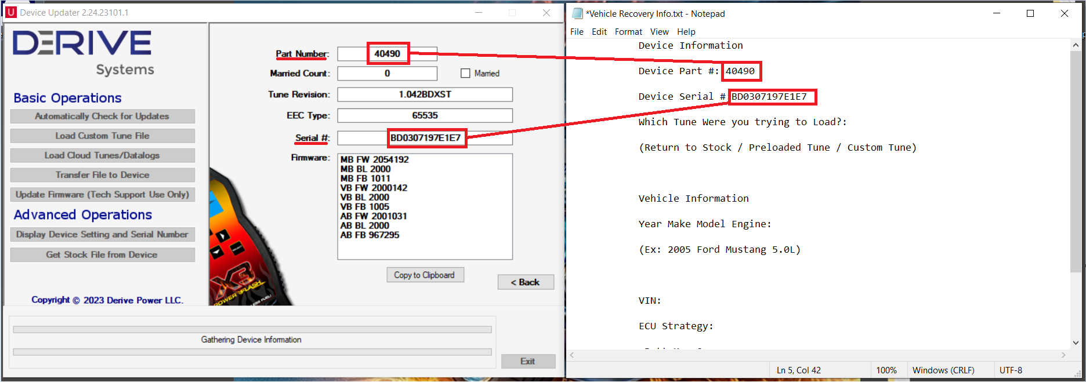Screen dimensions: 1086x382
Task: Open the Edit menu in Notepad
Action: point(599,32)
